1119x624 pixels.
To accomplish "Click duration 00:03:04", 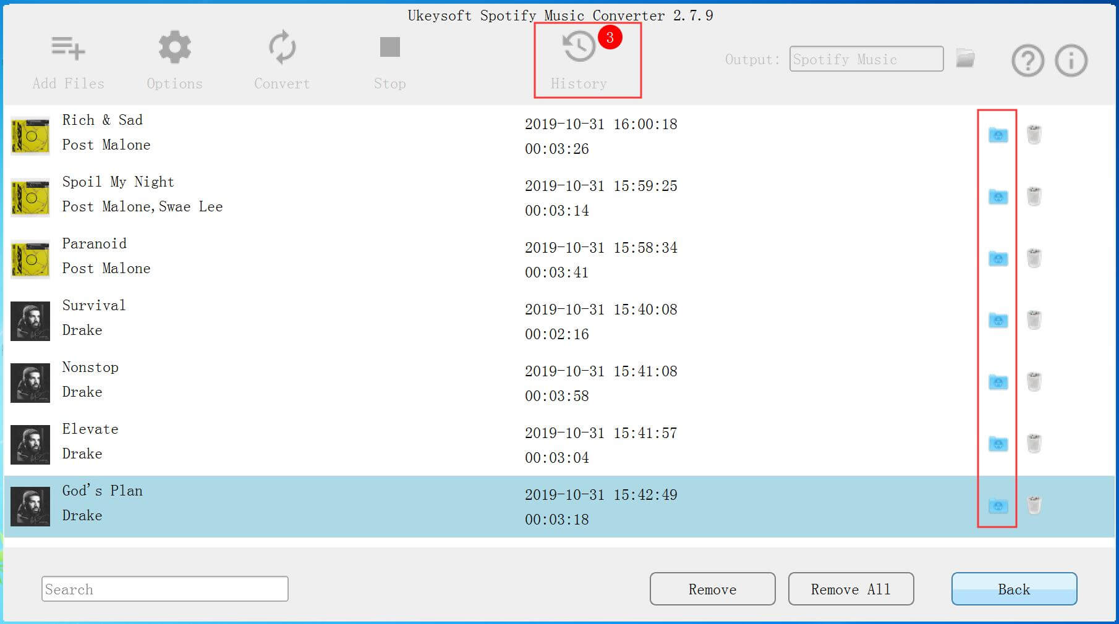I will (557, 458).
